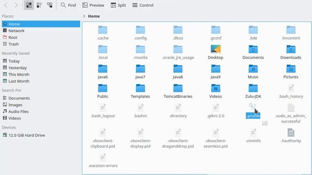Select the Downloads folder
312x175 pixels.
(x=291, y=52)
